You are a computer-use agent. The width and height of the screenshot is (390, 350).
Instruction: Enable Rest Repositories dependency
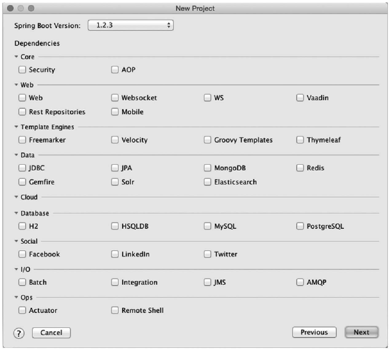[x=22, y=112]
